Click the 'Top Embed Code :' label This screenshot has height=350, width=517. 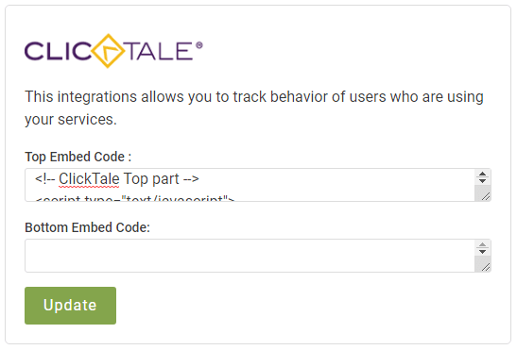click(x=78, y=157)
